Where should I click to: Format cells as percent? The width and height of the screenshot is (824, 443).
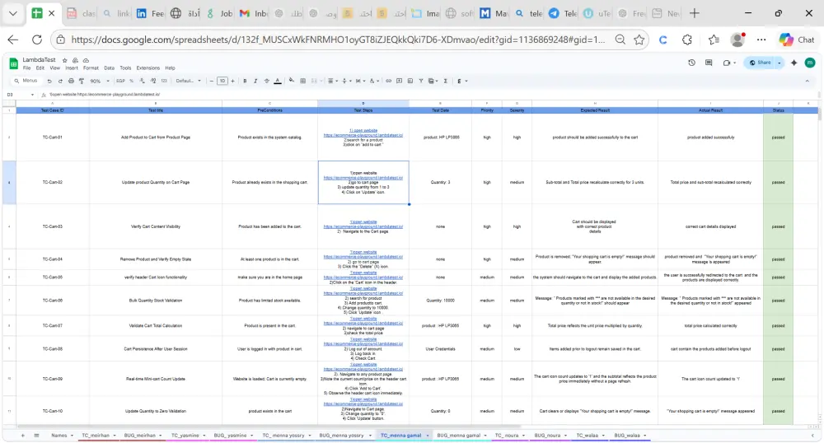pos(131,81)
